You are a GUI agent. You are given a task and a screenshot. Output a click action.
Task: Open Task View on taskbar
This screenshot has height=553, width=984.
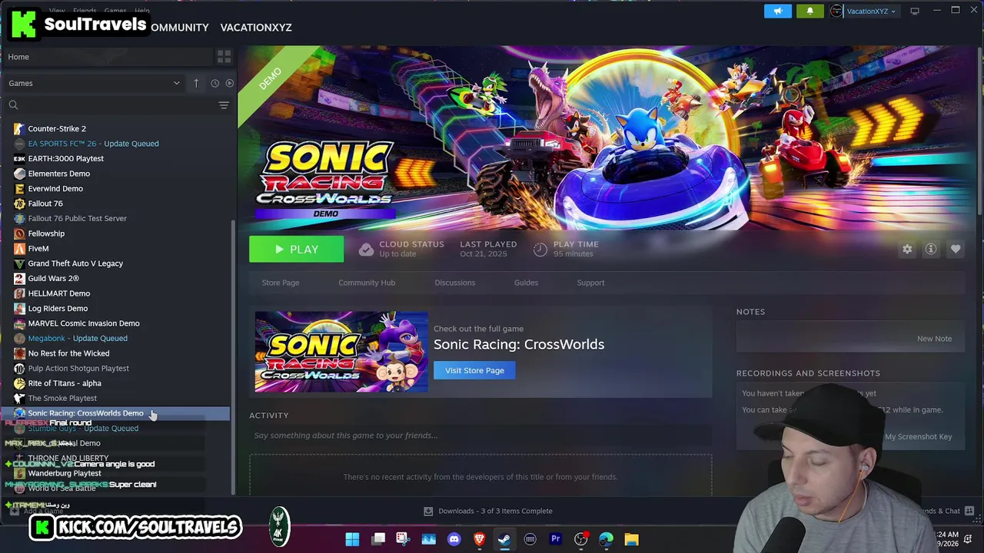[378, 539]
